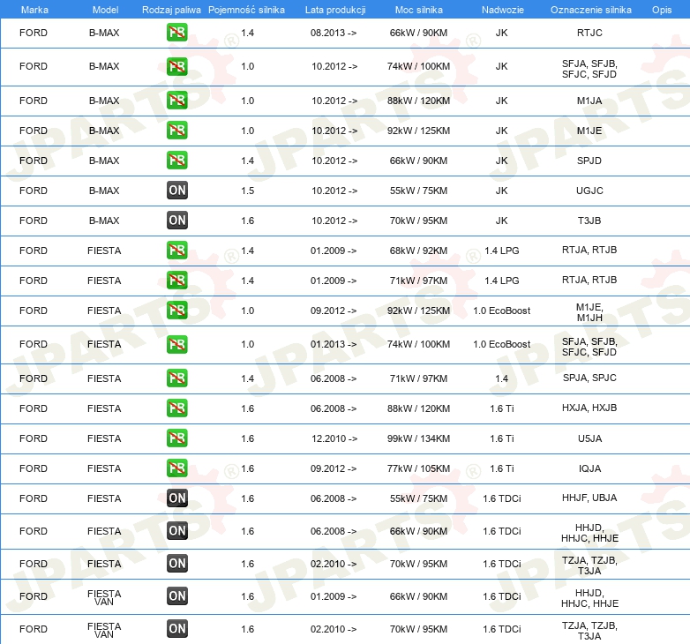Screen dimensions: 690x644
Task: Select the 09.2012 EcoBoost 1.0 body cell
Action: point(502,311)
